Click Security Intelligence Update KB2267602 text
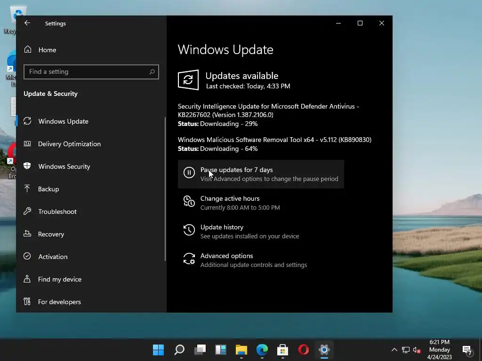This screenshot has height=361, width=482. tap(268, 110)
